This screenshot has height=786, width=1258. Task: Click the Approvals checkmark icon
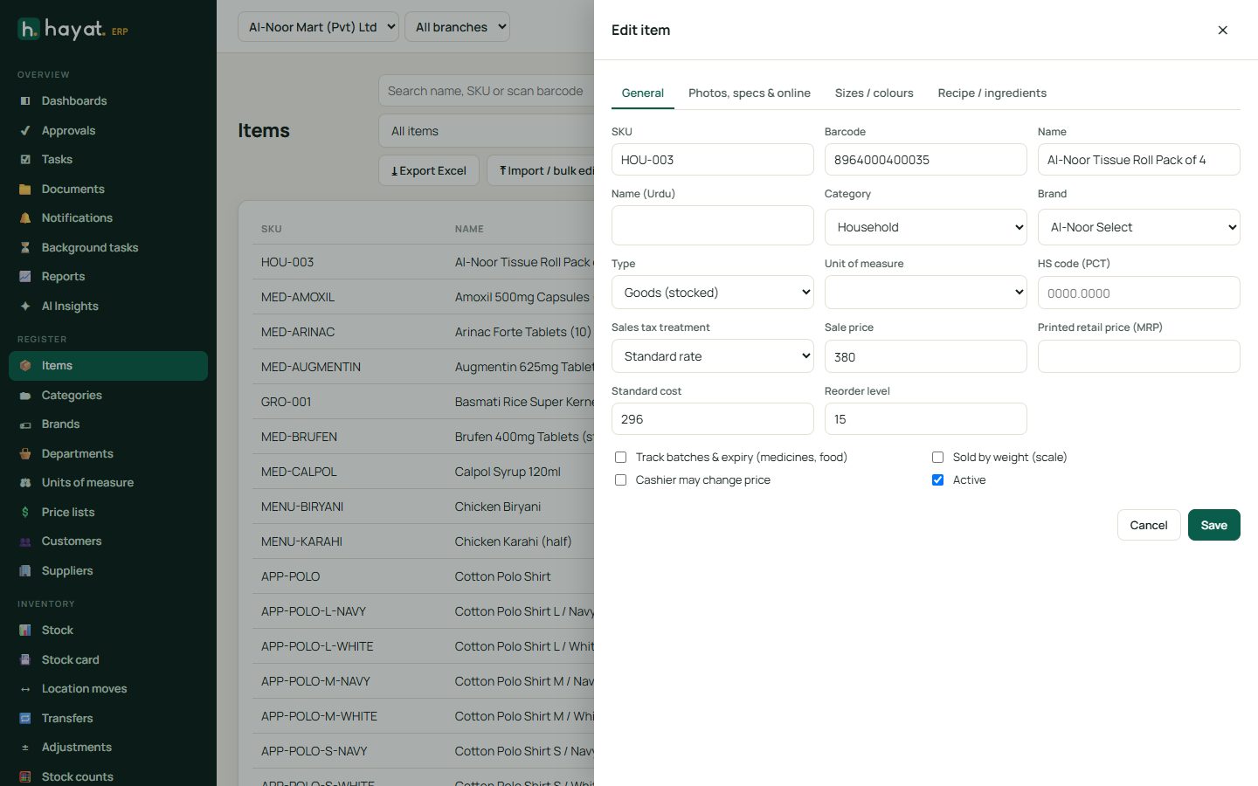pyautogui.click(x=25, y=131)
